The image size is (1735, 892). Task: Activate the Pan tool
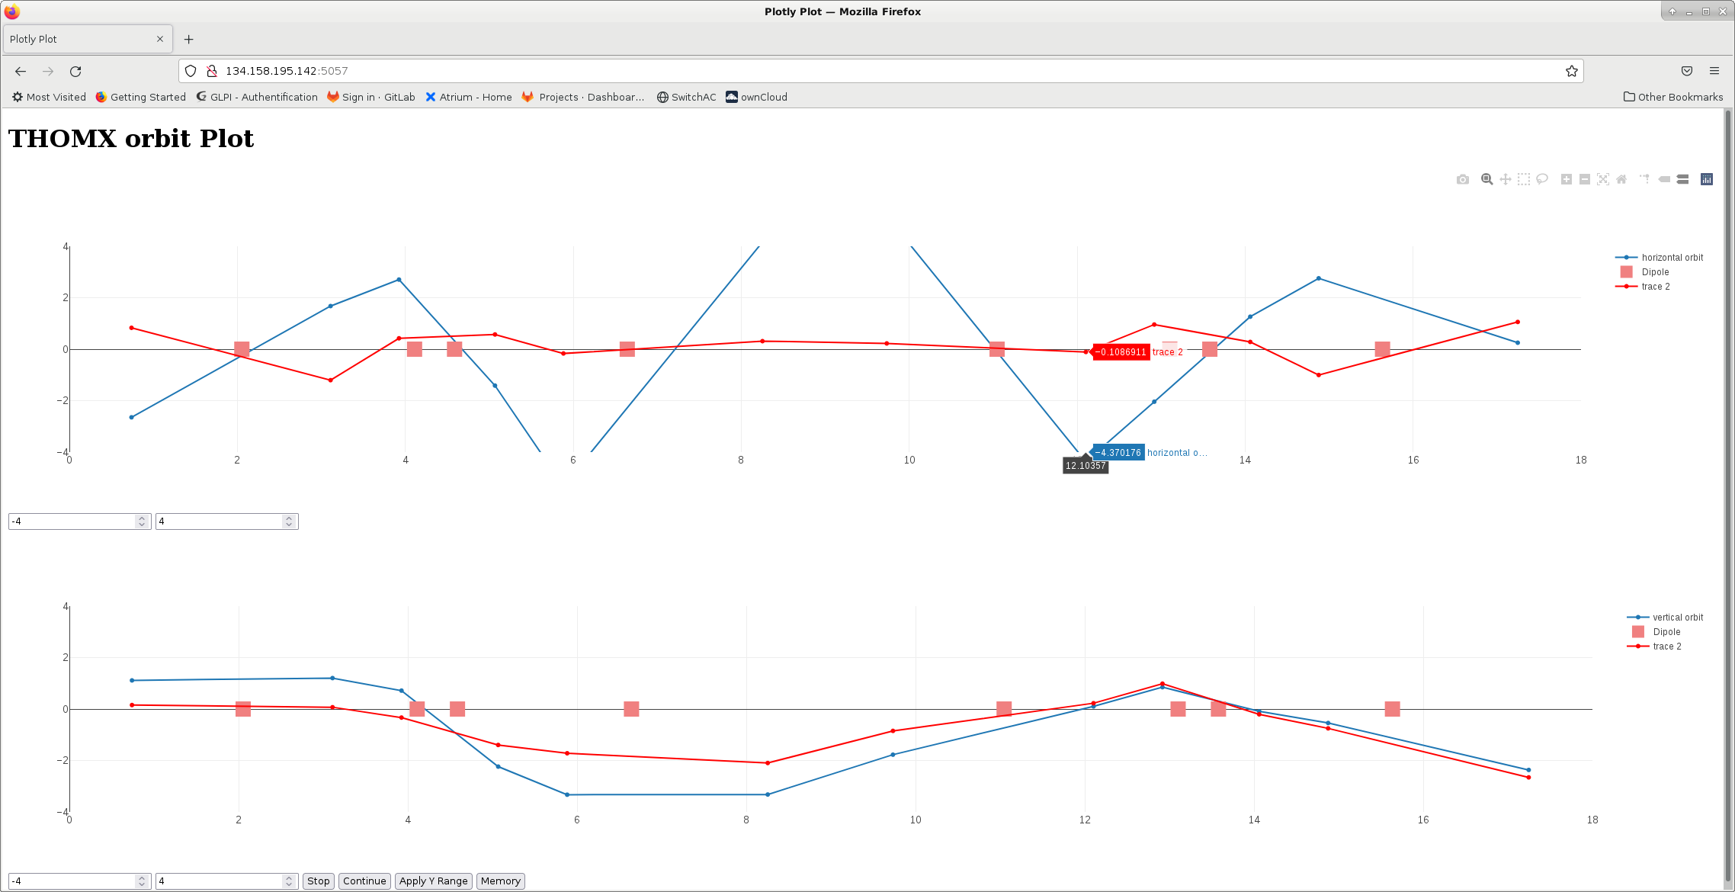click(x=1505, y=179)
